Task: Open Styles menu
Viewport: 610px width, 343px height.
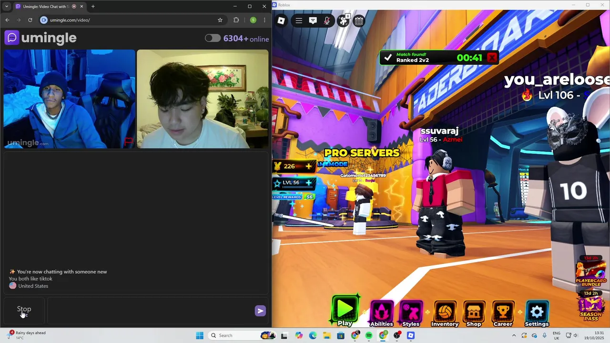Action: coord(411,313)
